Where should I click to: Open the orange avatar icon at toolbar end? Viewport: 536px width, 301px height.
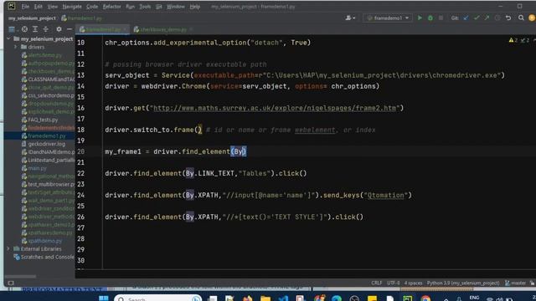(532, 18)
